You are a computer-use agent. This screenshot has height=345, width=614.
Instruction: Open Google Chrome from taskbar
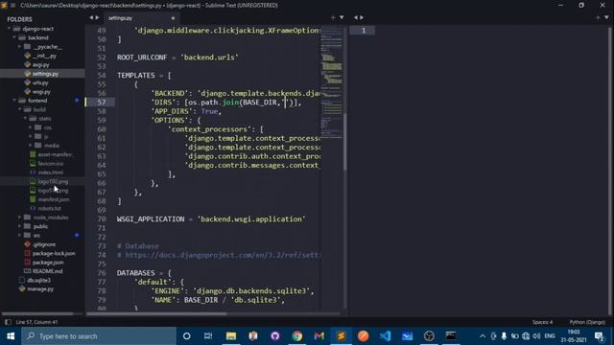(297, 336)
